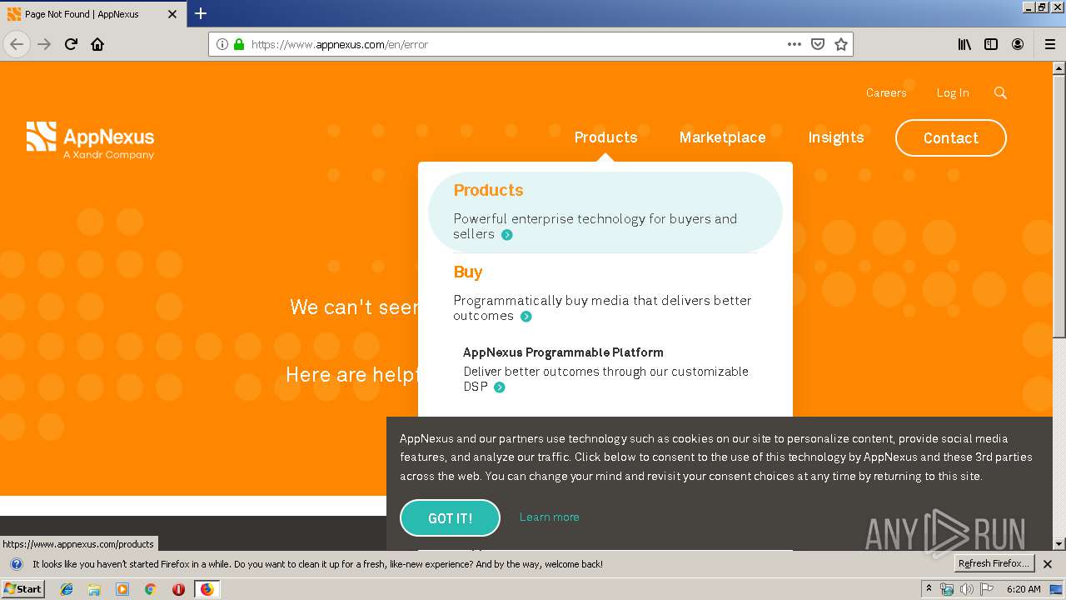1066x600 pixels.
Task: Open the Windows Start menu
Action: (x=22, y=589)
